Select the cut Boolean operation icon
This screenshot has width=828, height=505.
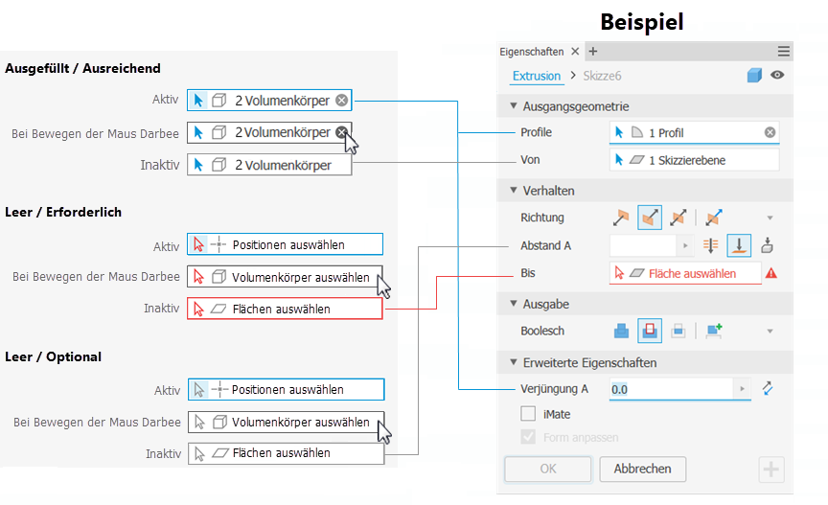tap(649, 331)
